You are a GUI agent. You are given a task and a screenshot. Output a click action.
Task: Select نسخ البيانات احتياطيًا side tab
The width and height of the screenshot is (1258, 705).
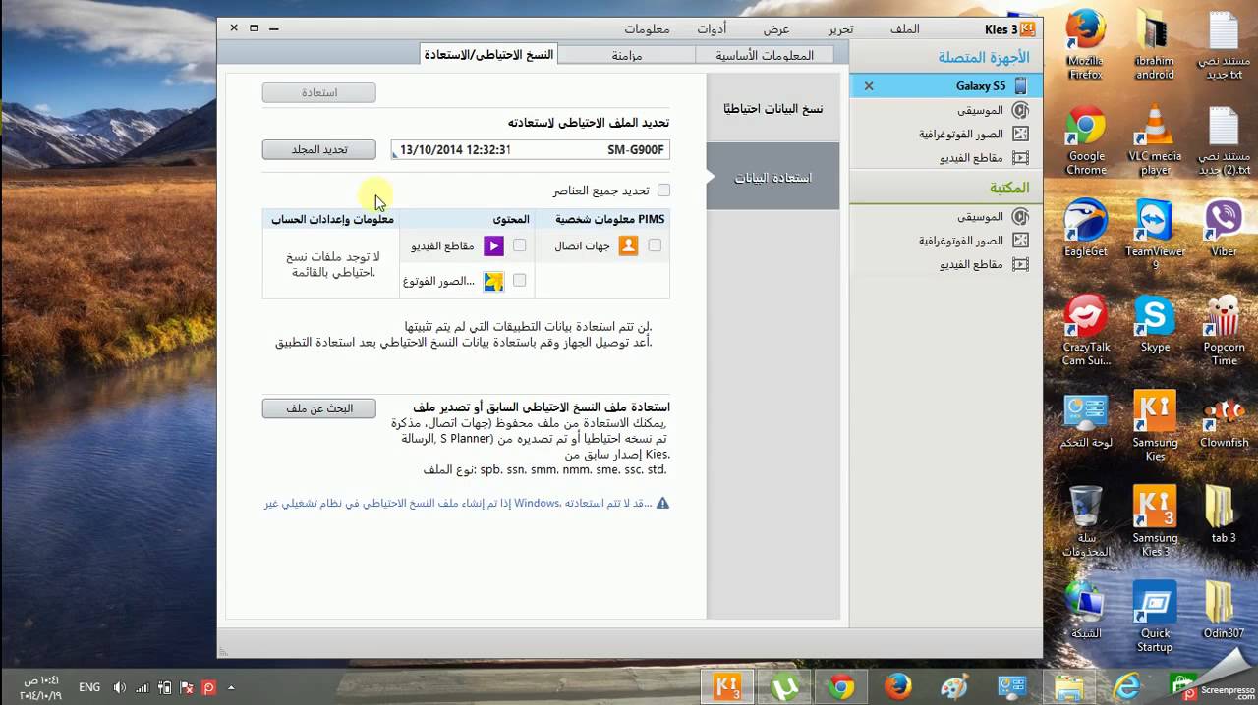click(x=773, y=108)
